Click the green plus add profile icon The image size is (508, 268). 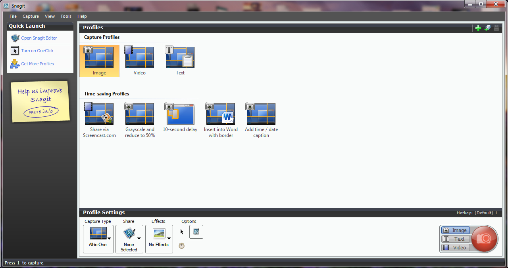click(478, 28)
